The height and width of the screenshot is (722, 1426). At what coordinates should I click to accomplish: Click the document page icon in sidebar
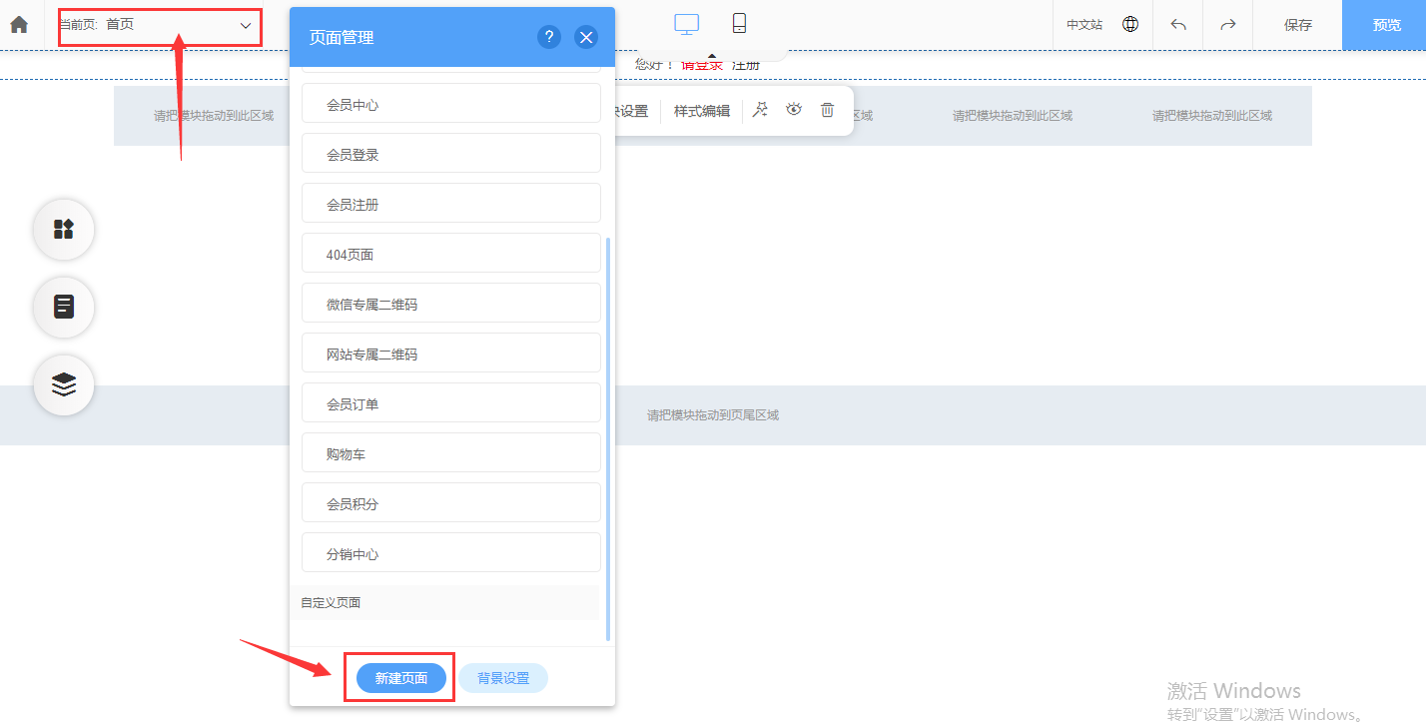[64, 307]
